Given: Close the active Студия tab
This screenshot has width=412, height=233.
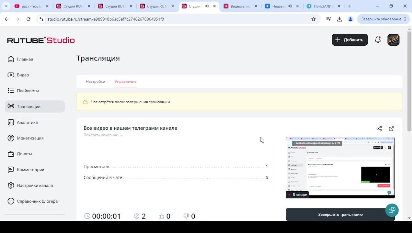Looking at the screenshot, I should pos(214,6).
